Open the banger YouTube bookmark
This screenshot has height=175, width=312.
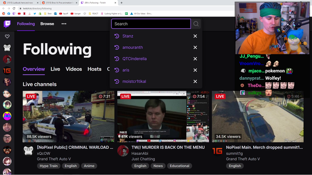click(x=76, y=14)
